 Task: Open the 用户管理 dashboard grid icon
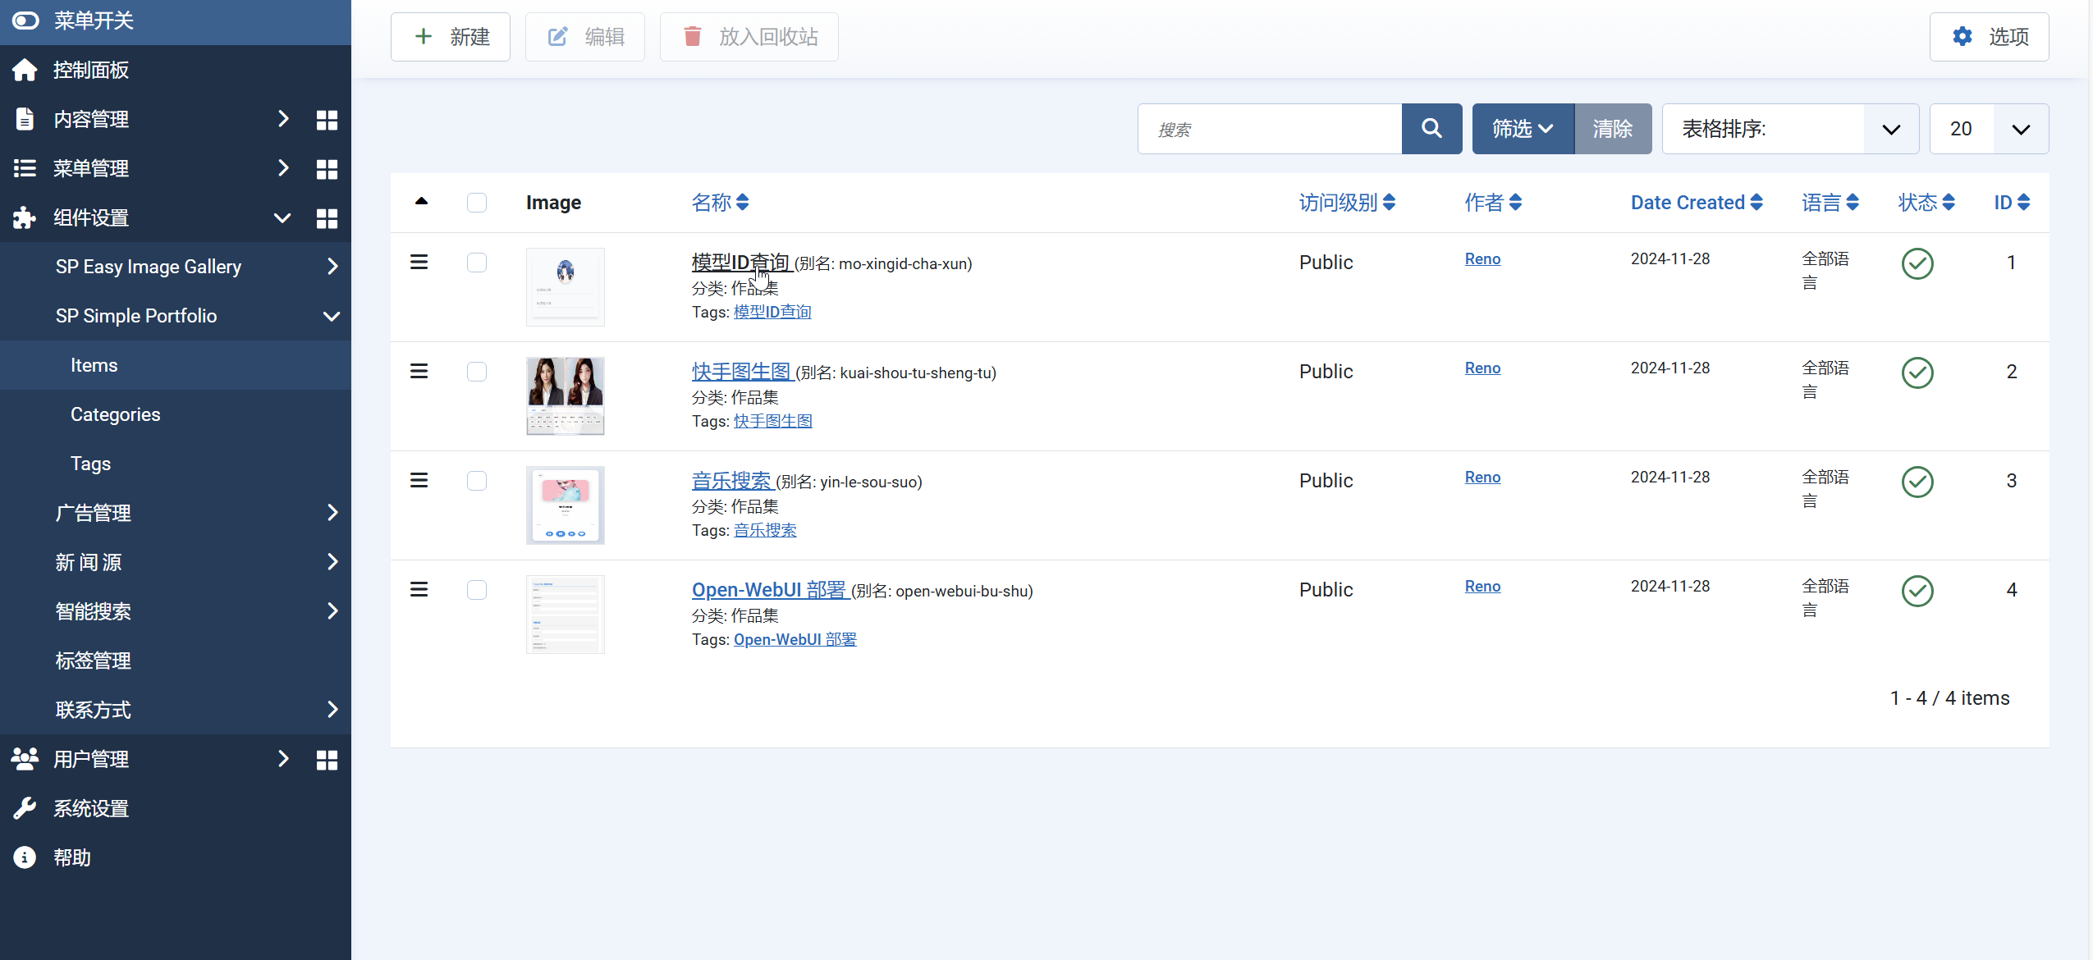point(327,760)
